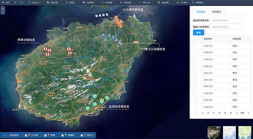This screenshot has height=139, width=253.
Task: Click the blue 搜索 button
Action: point(199,32)
